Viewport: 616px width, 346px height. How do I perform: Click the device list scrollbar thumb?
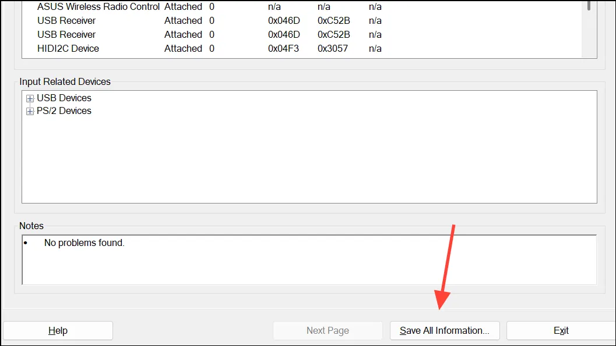click(589, 5)
